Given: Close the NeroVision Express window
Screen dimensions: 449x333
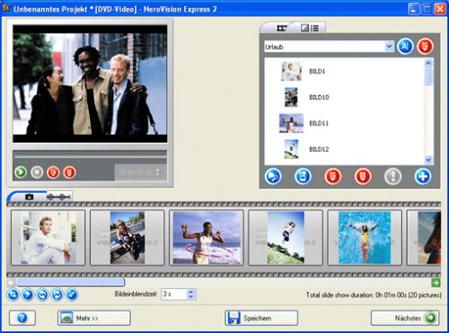Looking at the screenshot, I should coord(440,9).
